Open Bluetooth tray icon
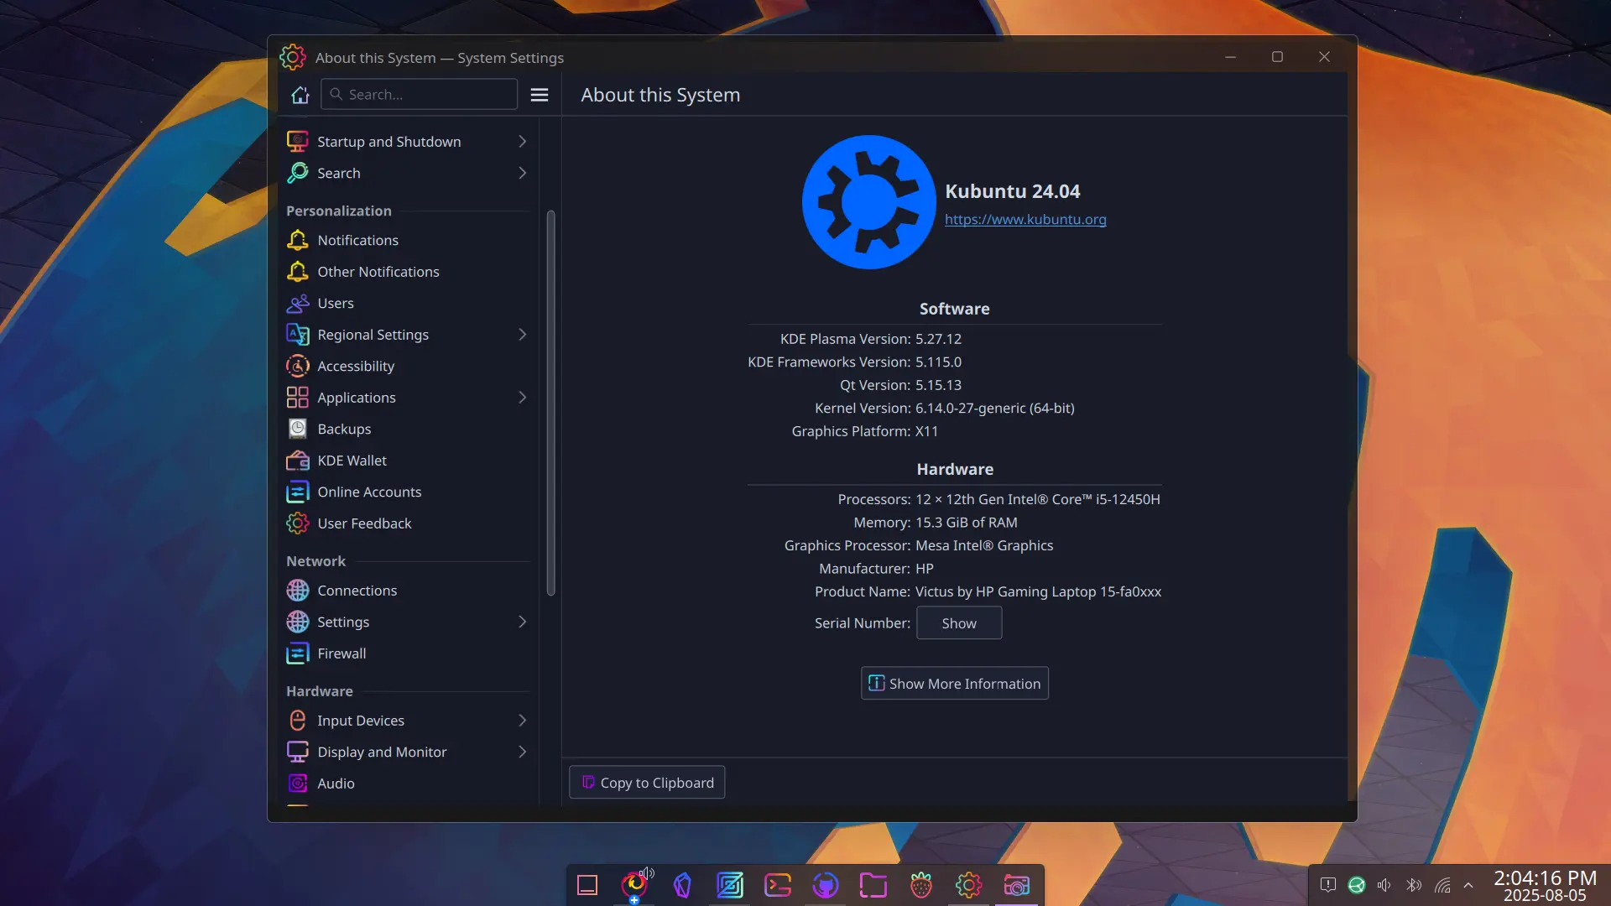The width and height of the screenshot is (1611, 906). [1414, 885]
